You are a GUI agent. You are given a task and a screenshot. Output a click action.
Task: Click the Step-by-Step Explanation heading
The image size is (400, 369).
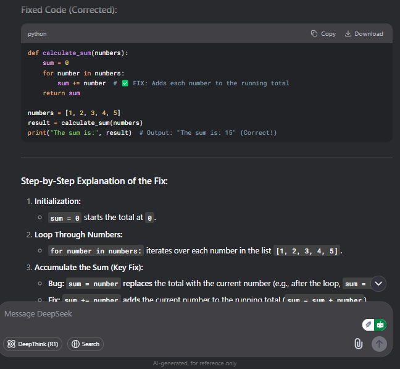coord(94,181)
